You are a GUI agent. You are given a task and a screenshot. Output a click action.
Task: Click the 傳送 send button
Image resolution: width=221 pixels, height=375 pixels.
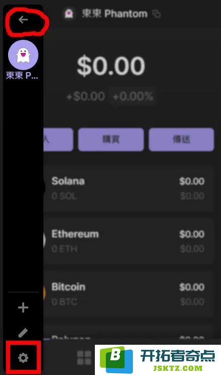click(x=181, y=140)
